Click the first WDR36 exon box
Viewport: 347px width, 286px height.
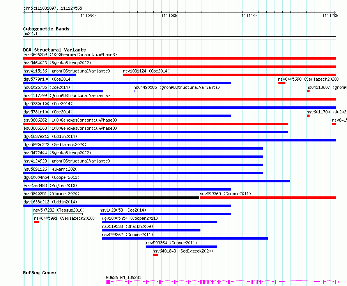pyautogui.click(x=108, y=282)
